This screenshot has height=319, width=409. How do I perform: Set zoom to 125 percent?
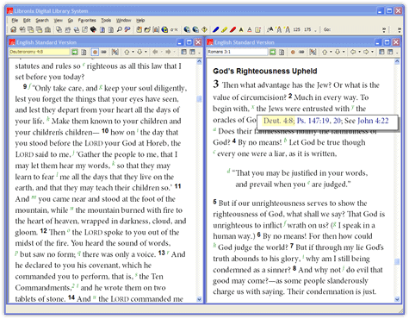[x=296, y=29]
